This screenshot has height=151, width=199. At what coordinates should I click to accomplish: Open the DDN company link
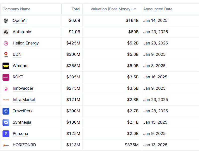coord(17,54)
